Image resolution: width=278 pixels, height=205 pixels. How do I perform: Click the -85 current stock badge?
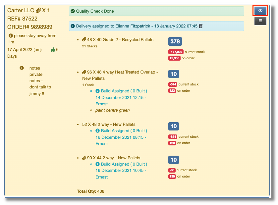[172, 170]
